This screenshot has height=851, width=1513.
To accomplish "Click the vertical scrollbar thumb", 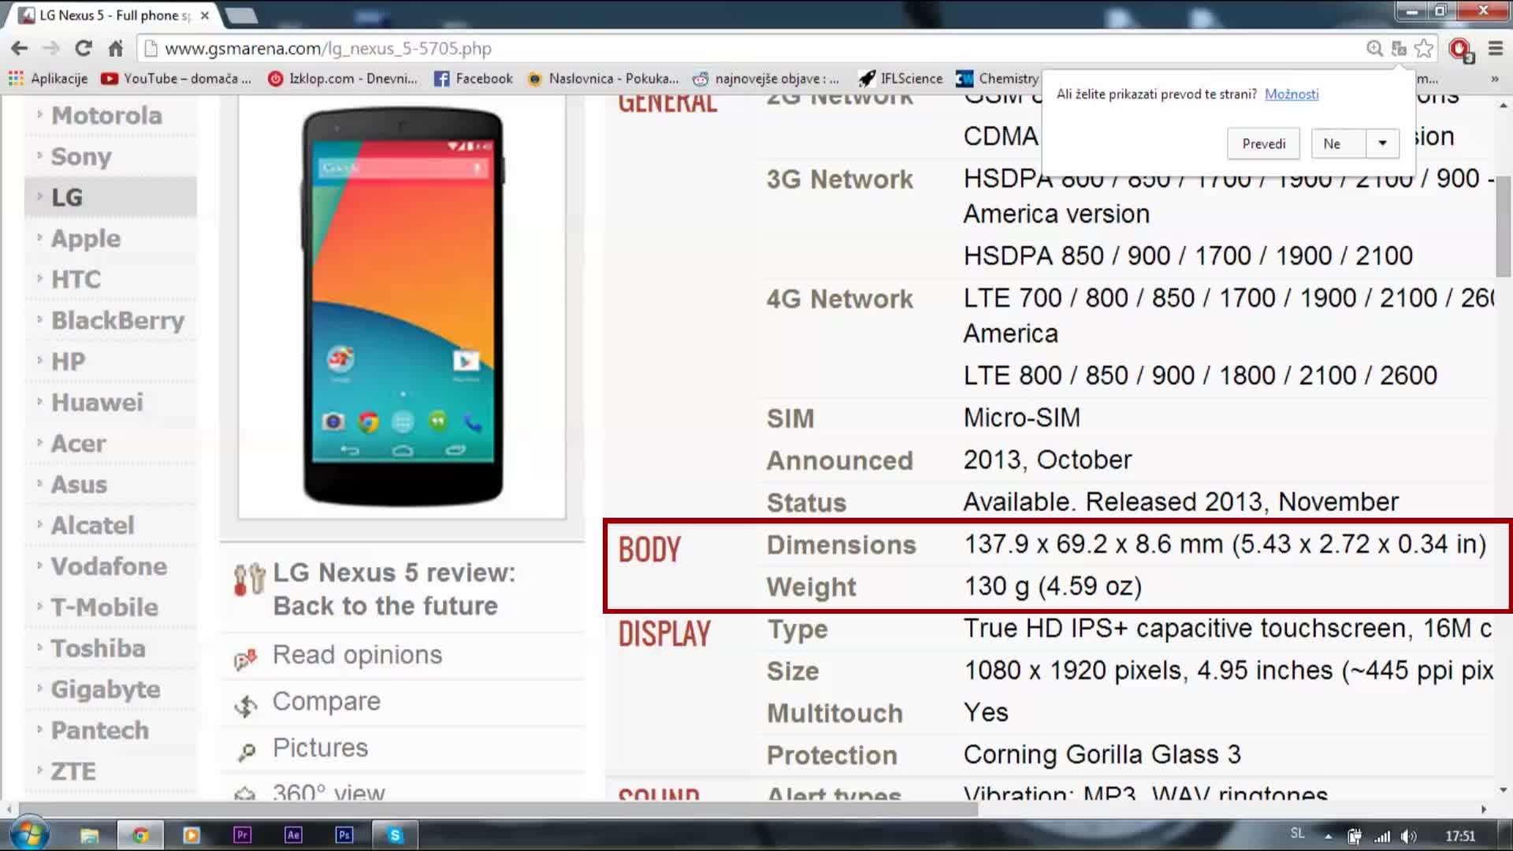I will coord(1504,226).
